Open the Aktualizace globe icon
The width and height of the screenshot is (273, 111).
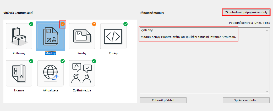tap(50, 73)
